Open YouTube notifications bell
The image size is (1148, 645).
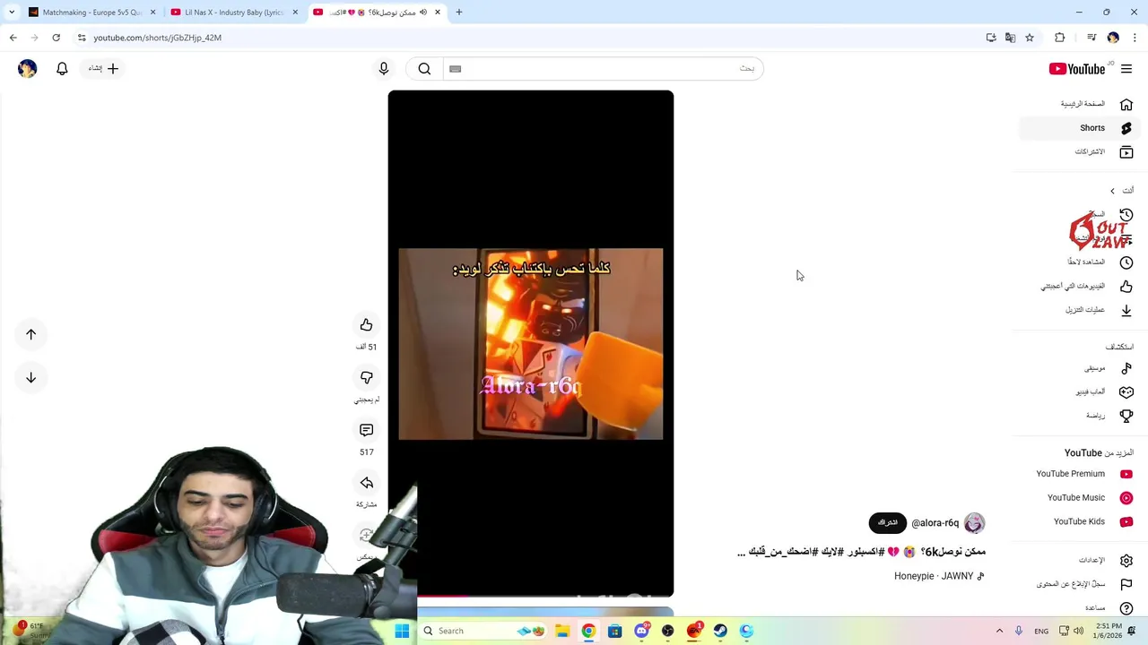tap(62, 68)
